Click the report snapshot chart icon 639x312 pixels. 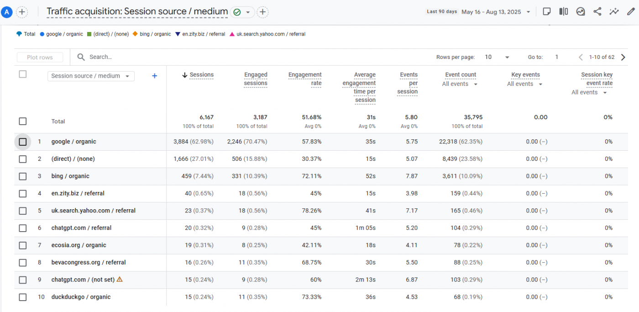click(x=581, y=12)
